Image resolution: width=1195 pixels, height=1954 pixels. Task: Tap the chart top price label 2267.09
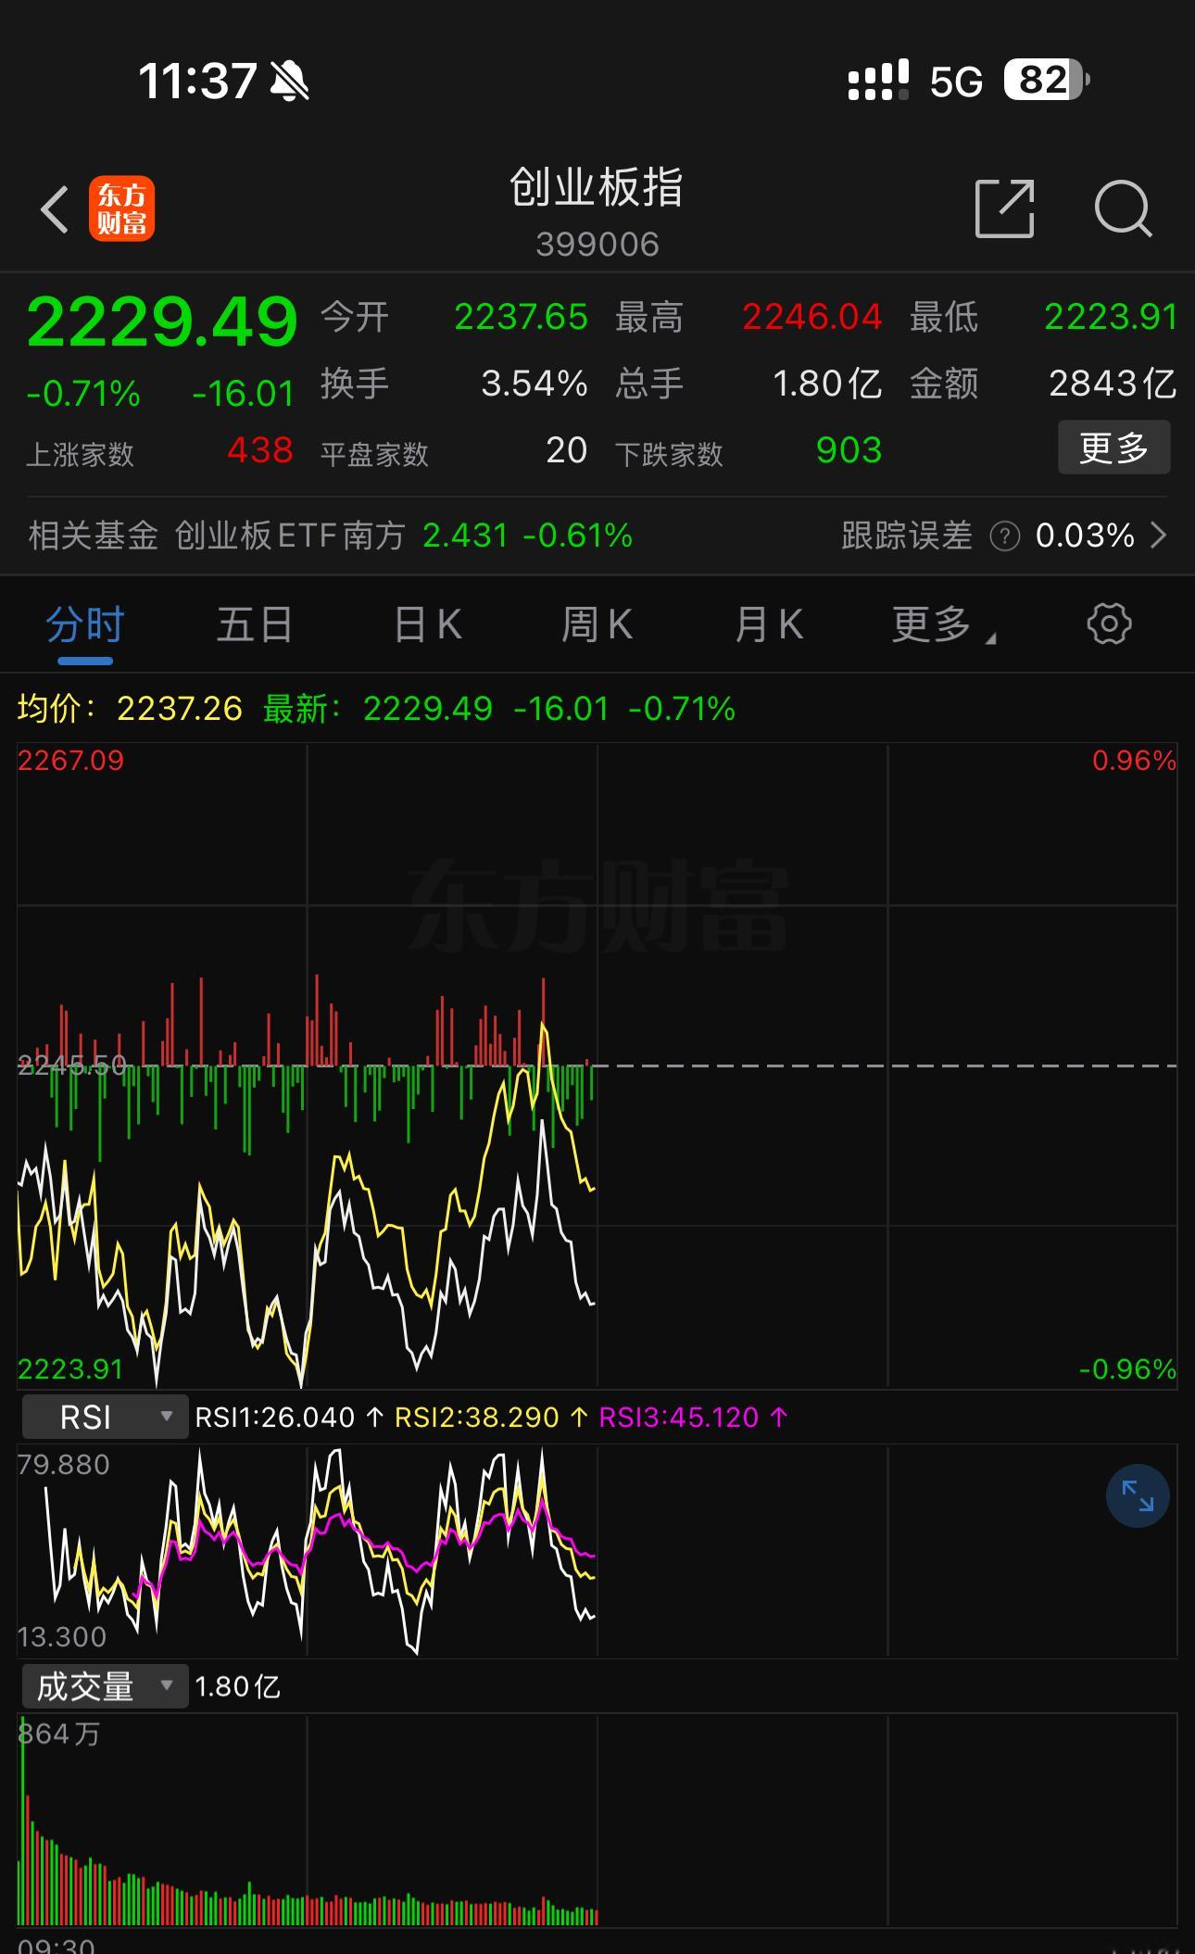pos(70,761)
